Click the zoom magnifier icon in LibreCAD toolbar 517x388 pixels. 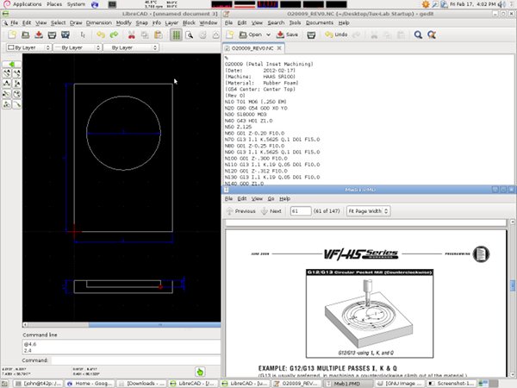(190, 34)
